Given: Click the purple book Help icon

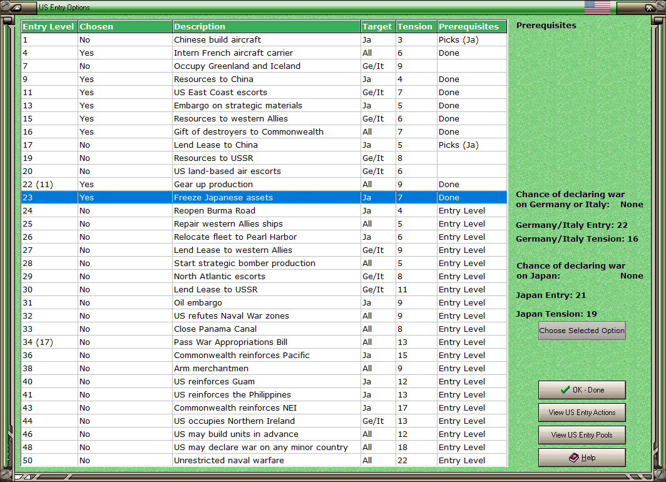Looking at the screenshot, I should point(573,458).
